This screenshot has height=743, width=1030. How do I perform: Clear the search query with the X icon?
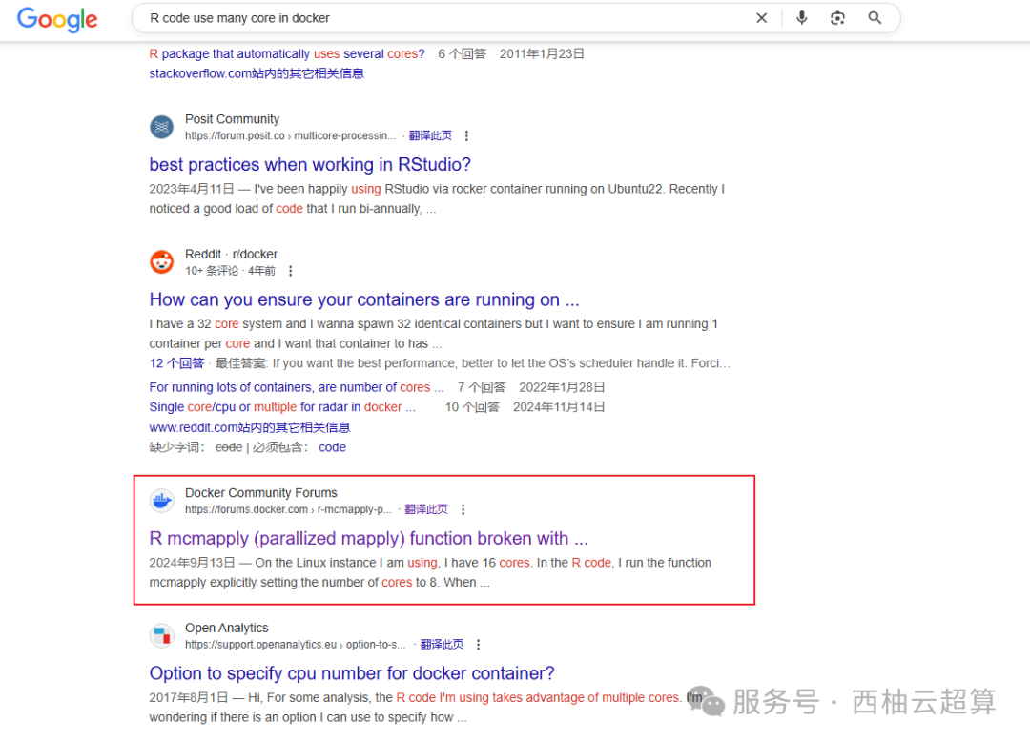click(761, 18)
